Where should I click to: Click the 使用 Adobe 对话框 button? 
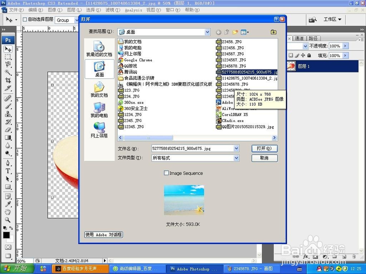click(103, 235)
